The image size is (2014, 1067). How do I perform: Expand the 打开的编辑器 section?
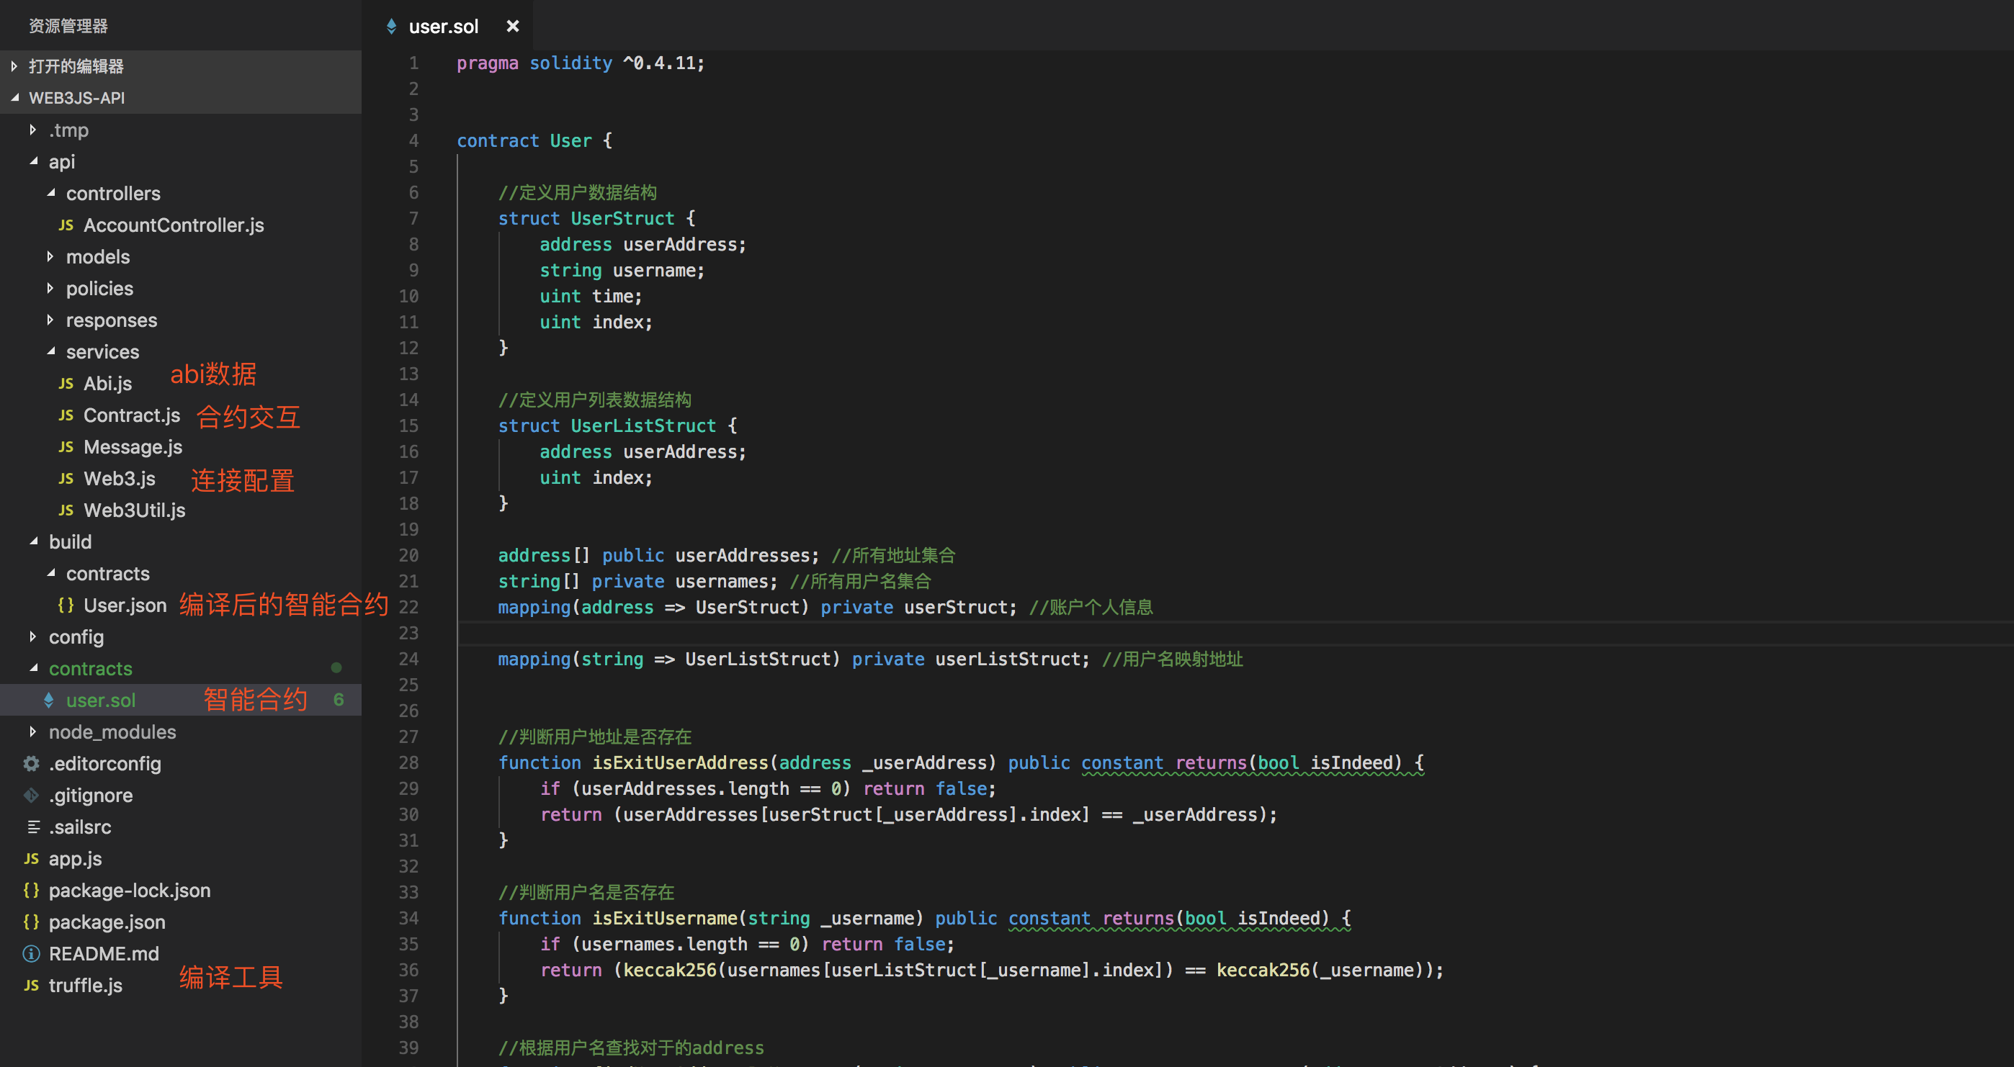coord(14,66)
